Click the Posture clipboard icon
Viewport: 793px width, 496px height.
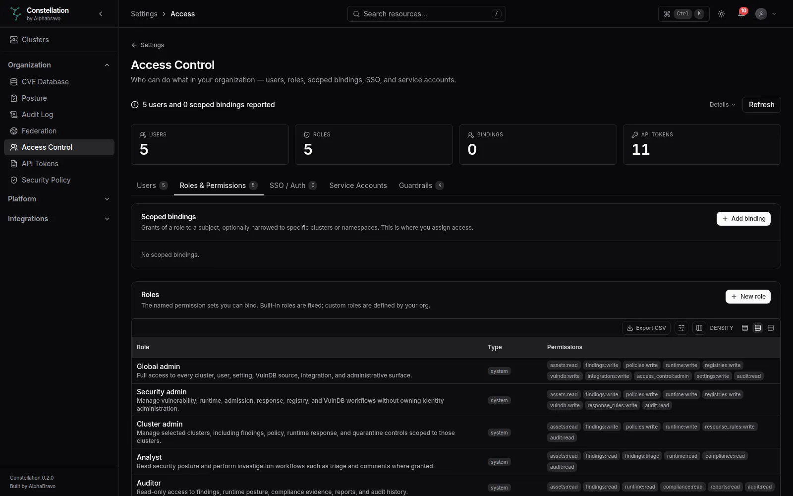14,98
